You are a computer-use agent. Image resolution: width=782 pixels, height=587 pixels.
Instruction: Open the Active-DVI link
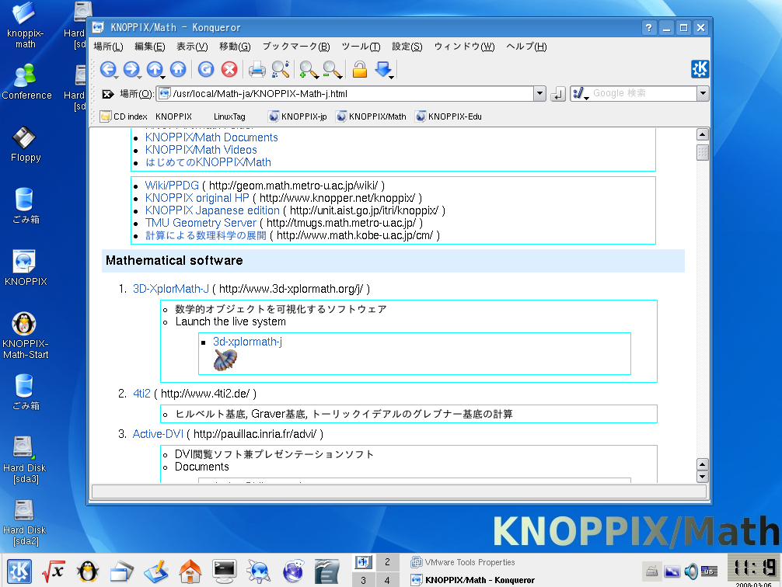click(x=158, y=434)
